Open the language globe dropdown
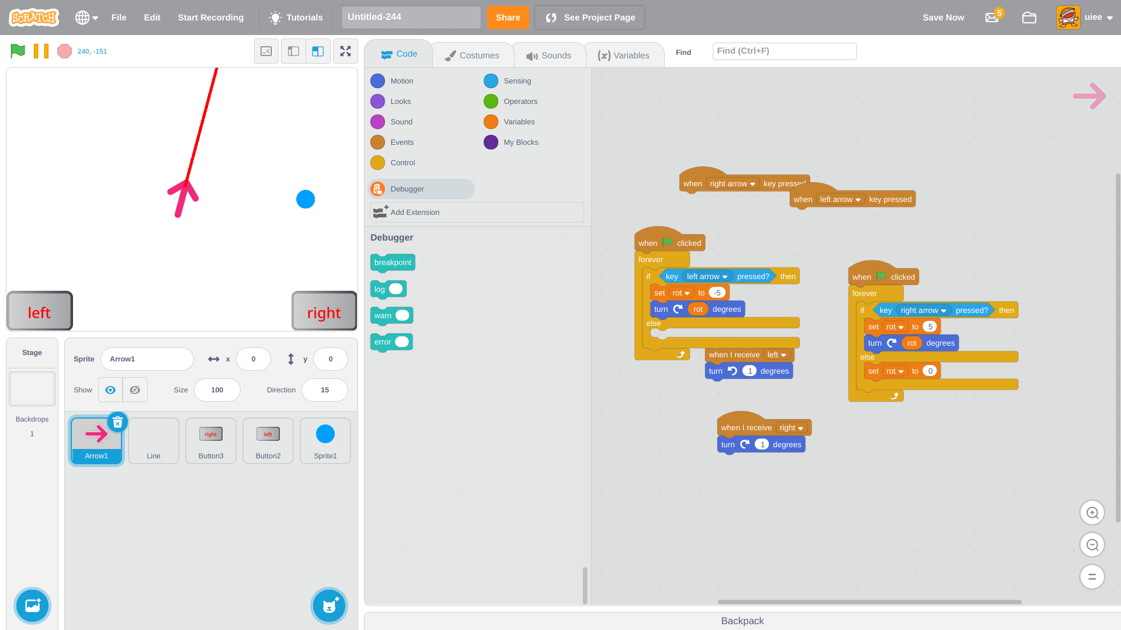 click(86, 18)
